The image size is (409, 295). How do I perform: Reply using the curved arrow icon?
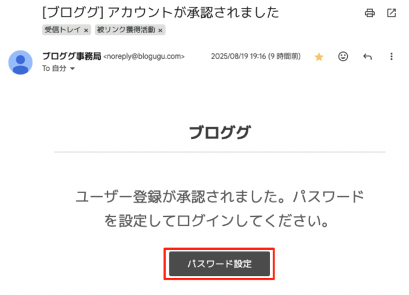pos(367,57)
